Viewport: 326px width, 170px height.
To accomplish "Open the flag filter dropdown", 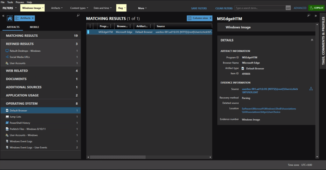I will tap(122, 8).
